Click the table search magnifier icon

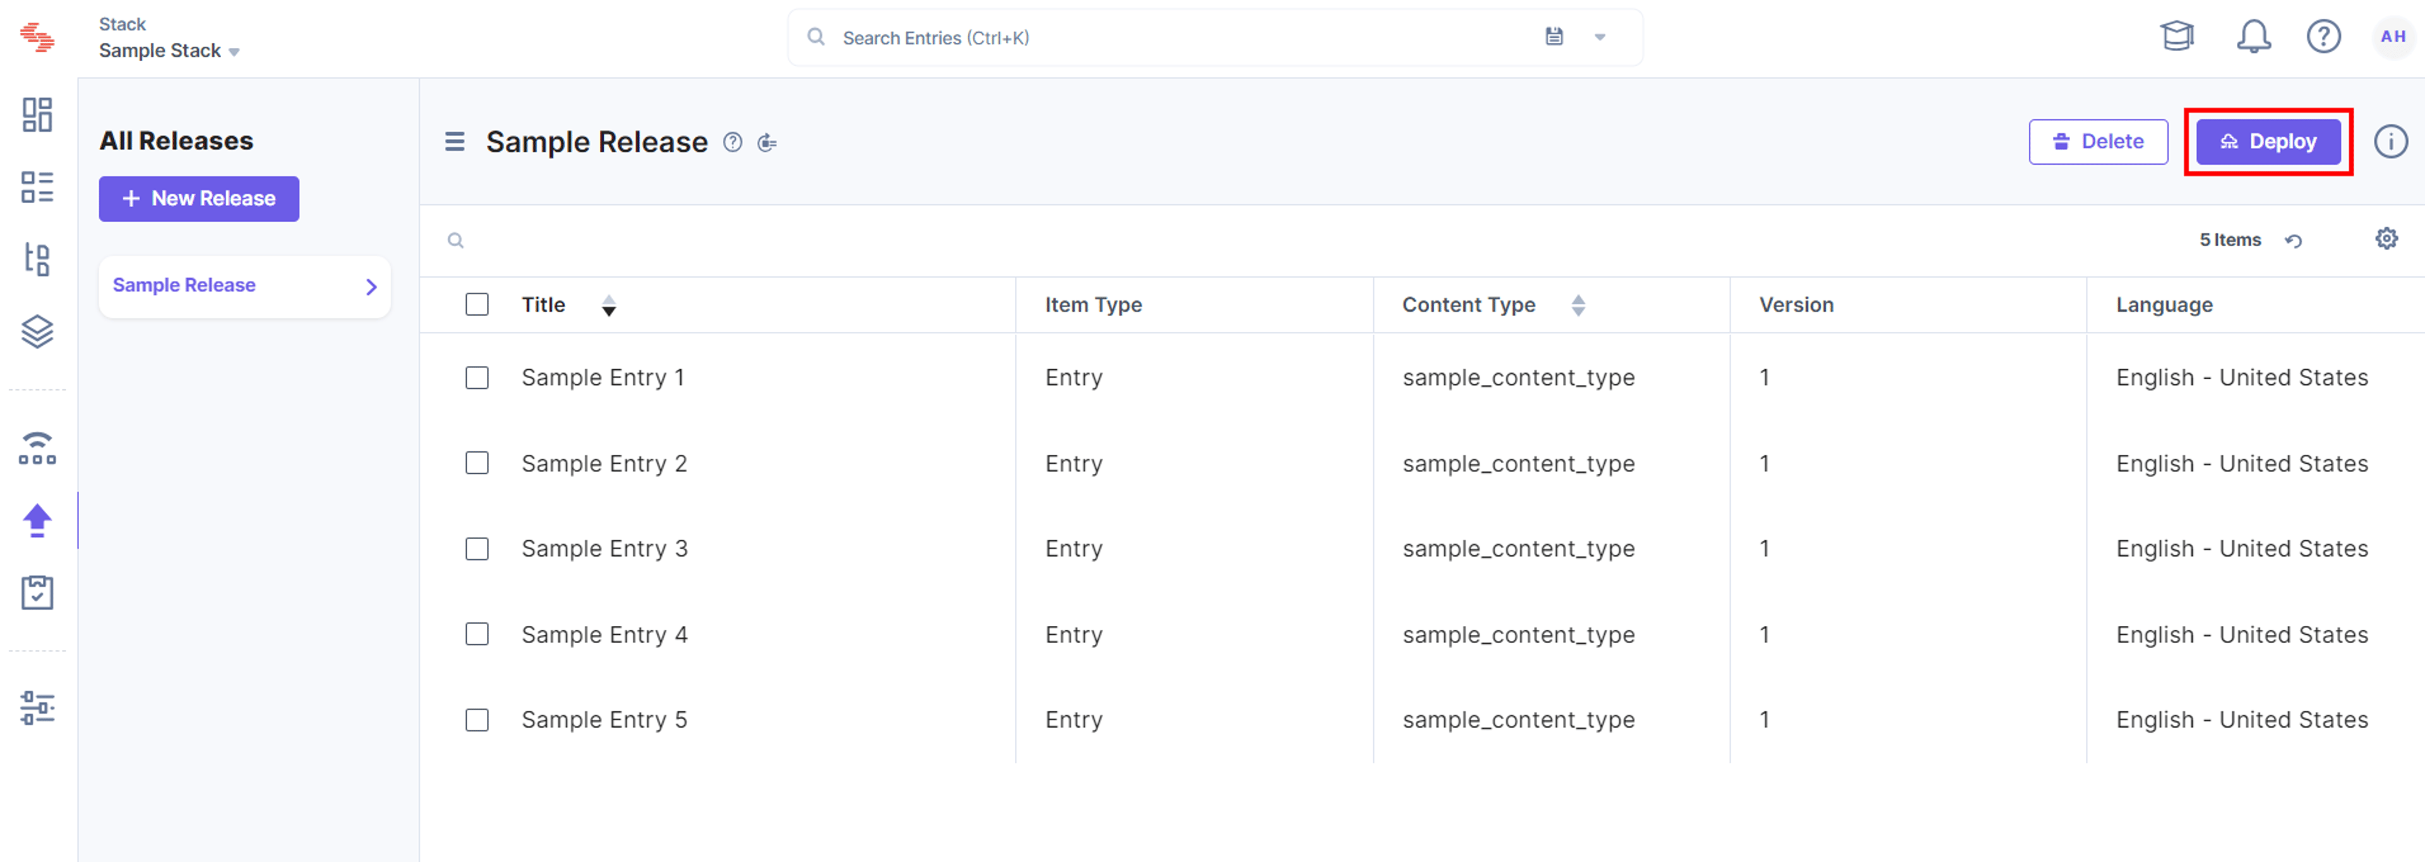coord(455,241)
